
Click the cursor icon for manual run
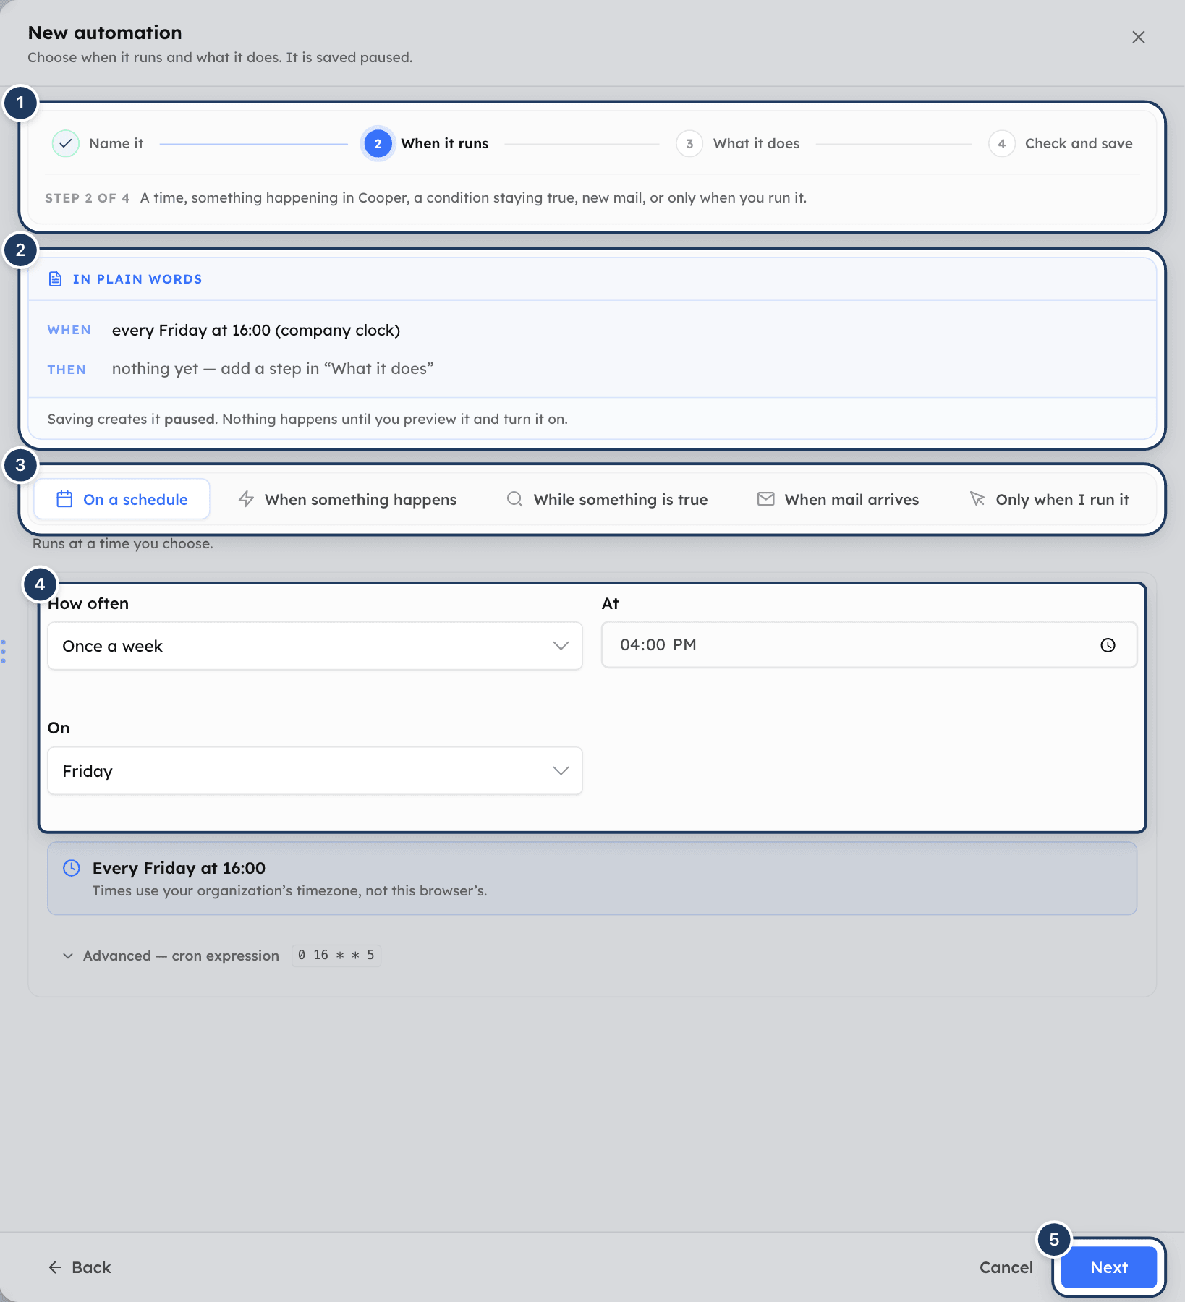977,499
